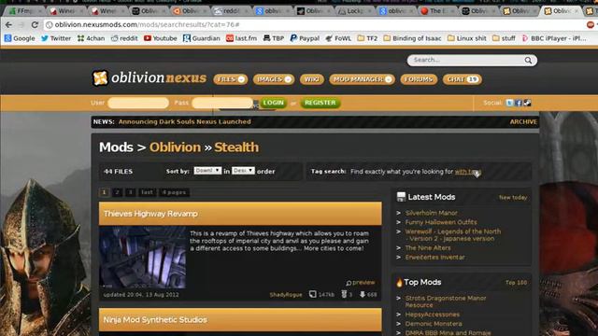Open the Twitter social icon
Screen dimensions: 598x336
(x=509, y=103)
